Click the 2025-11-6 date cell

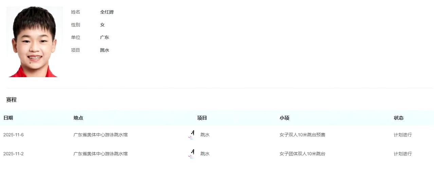click(14, 135)
